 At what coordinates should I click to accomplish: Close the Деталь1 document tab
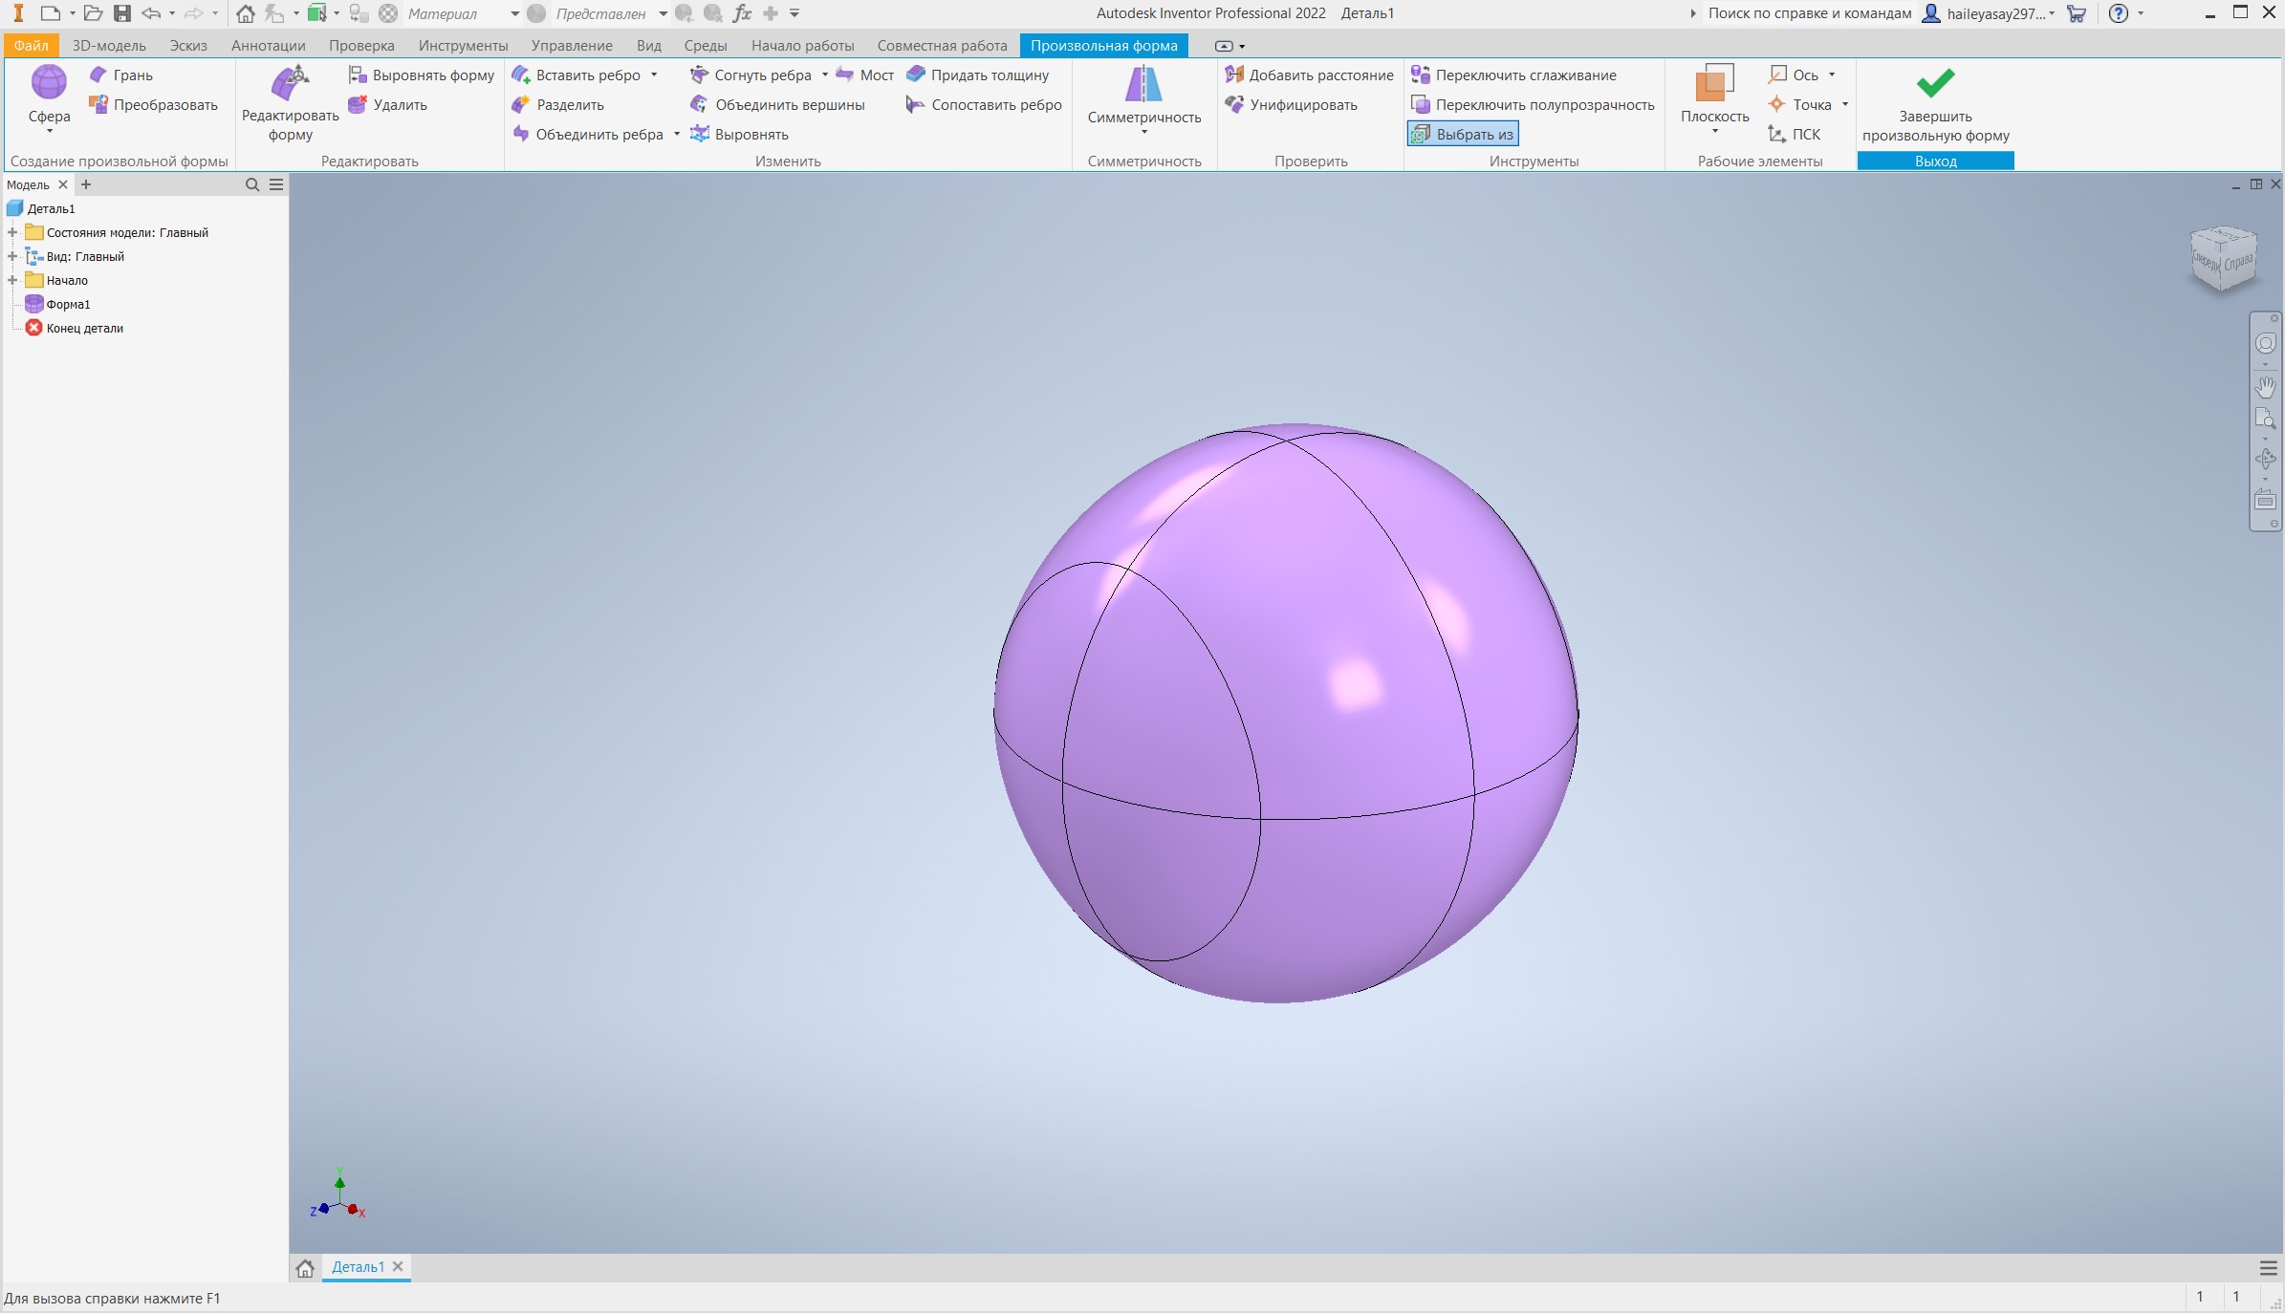[x=398, y=1266]
